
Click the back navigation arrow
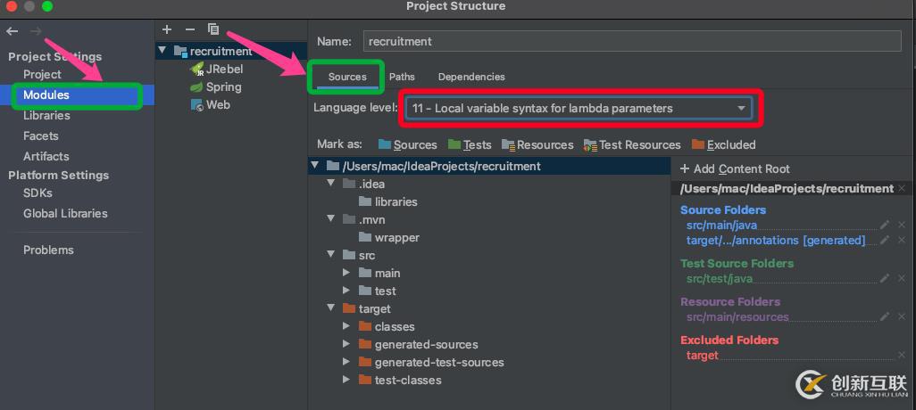point(12,31)
